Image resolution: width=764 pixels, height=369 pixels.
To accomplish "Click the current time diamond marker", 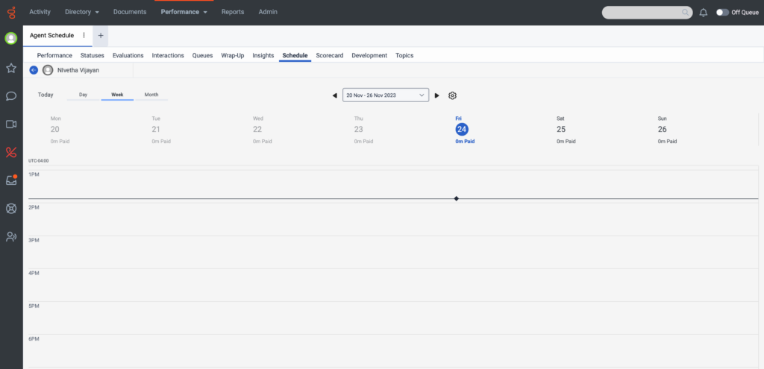I will coord(456,198).
